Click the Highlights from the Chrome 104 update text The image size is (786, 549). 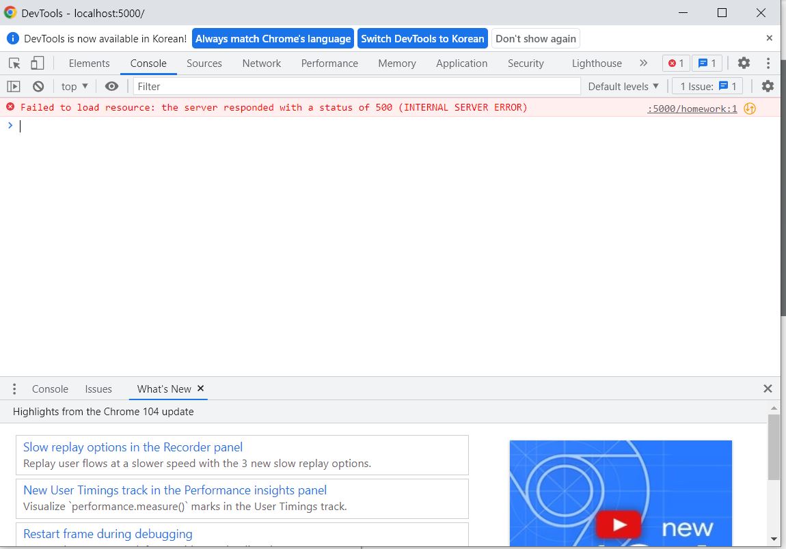[103, 411]
